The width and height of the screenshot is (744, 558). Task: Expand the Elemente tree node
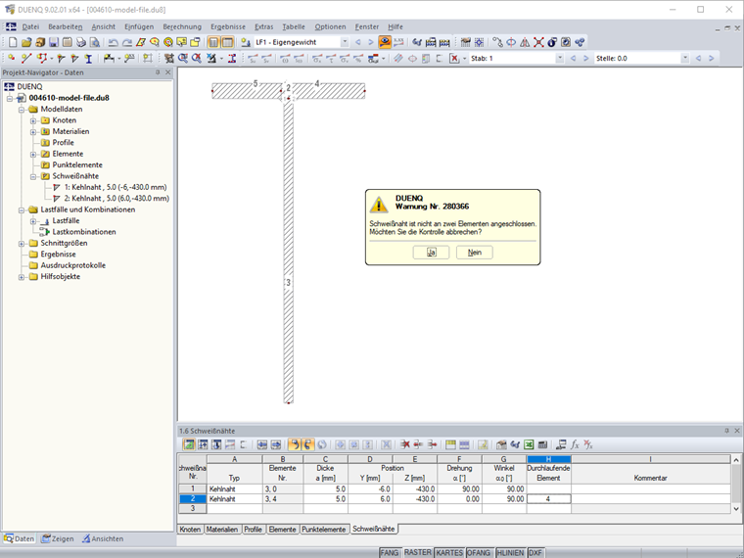33,154
